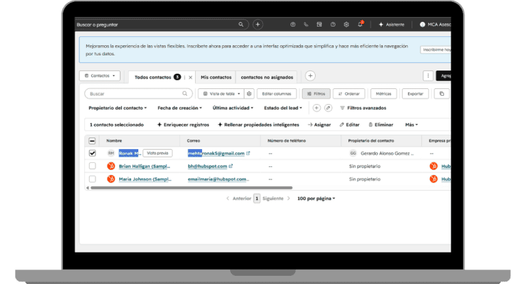This screenshot has width=526, height=284.
Task: Click Inscribirme hoy in the banner
Action: [436, 50]
